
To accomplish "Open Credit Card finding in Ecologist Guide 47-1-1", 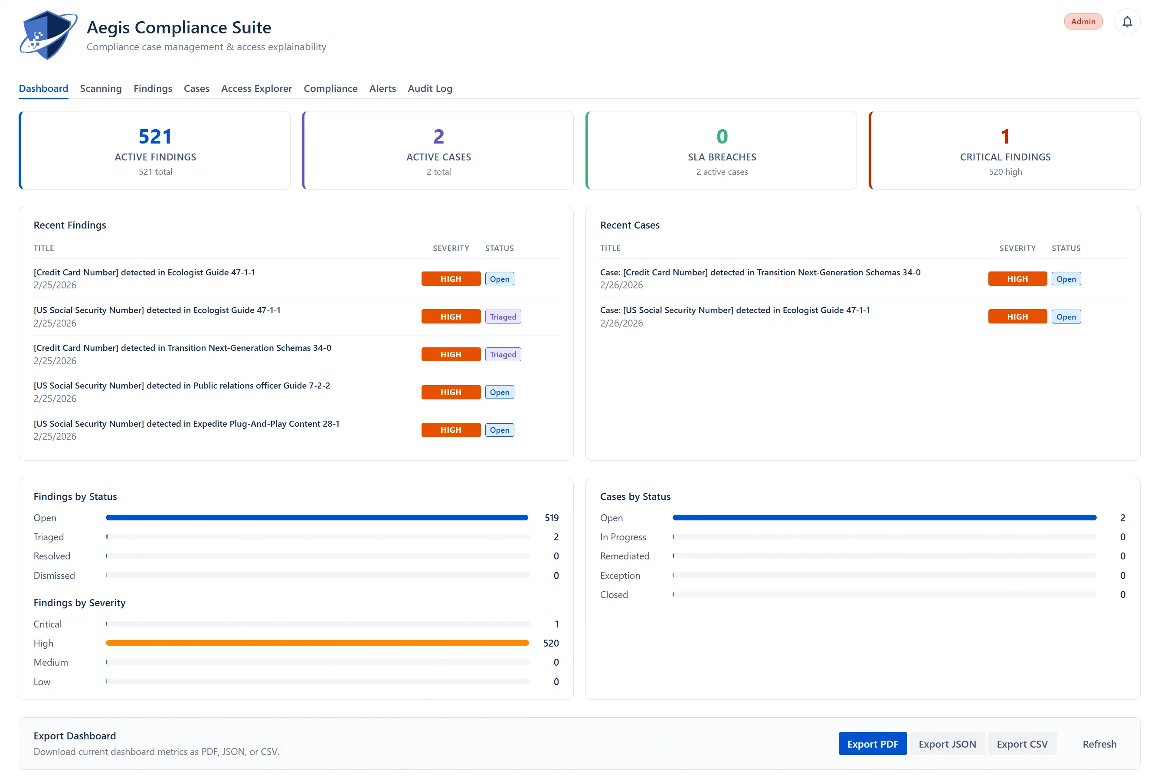I will pos(144,272).
